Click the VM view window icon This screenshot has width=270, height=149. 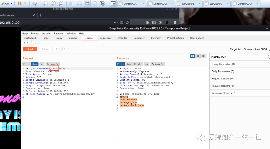tap(113, 3)
